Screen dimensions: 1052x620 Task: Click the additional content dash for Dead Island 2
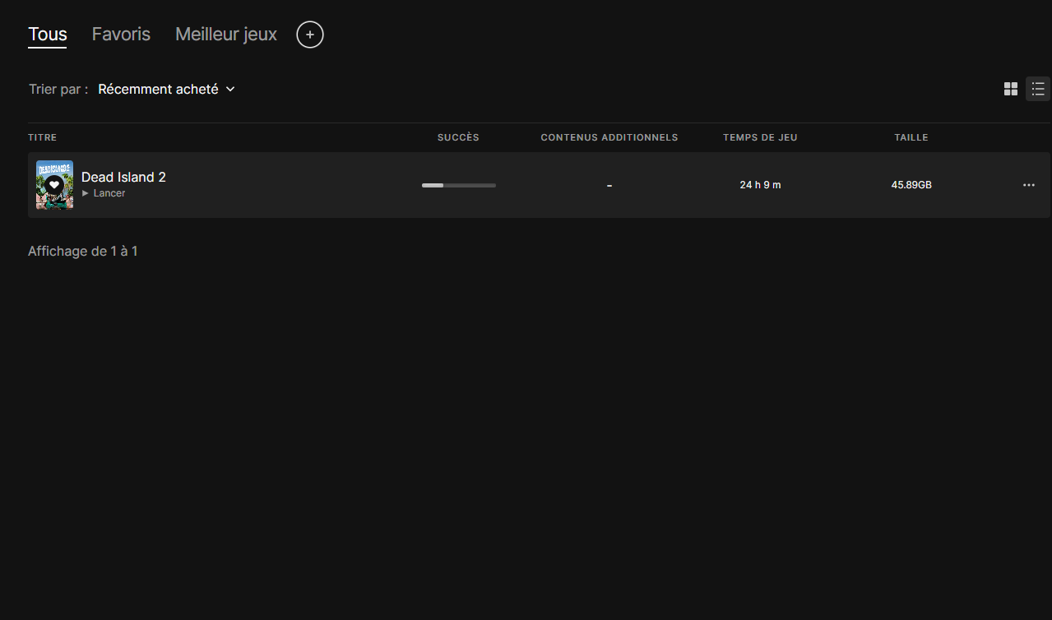pyautogui.click(x=609, y=186)
